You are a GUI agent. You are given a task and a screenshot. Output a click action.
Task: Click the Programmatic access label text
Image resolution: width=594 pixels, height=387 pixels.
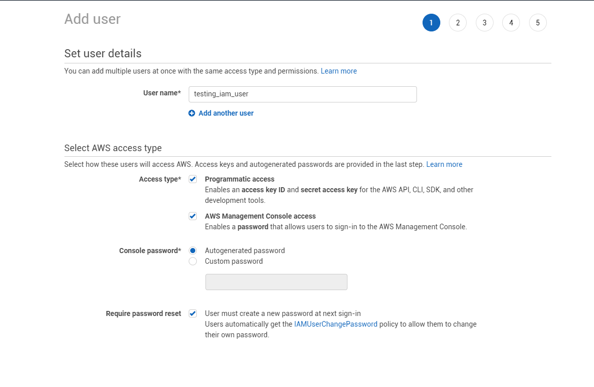point(239,179)
